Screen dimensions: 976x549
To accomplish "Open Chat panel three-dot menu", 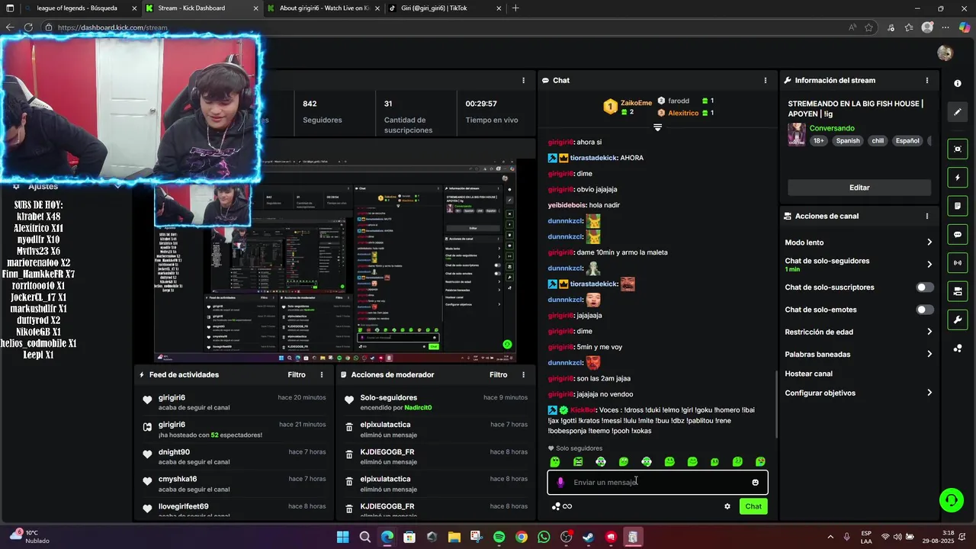I will coord(766,80).
